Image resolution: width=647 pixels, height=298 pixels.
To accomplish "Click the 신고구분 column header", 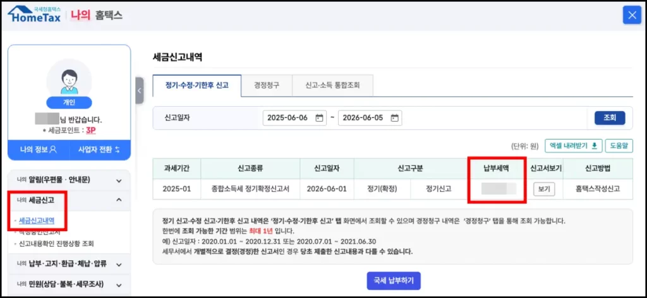I will [411, 169].
